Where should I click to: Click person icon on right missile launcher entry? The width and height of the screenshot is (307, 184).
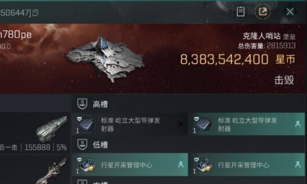298,124
